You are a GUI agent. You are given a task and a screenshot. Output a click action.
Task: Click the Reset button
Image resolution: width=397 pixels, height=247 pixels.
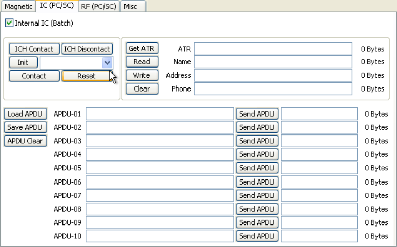tap(87, 76)
